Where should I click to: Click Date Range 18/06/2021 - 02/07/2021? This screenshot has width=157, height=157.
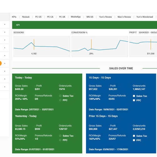tap(108, 110)
